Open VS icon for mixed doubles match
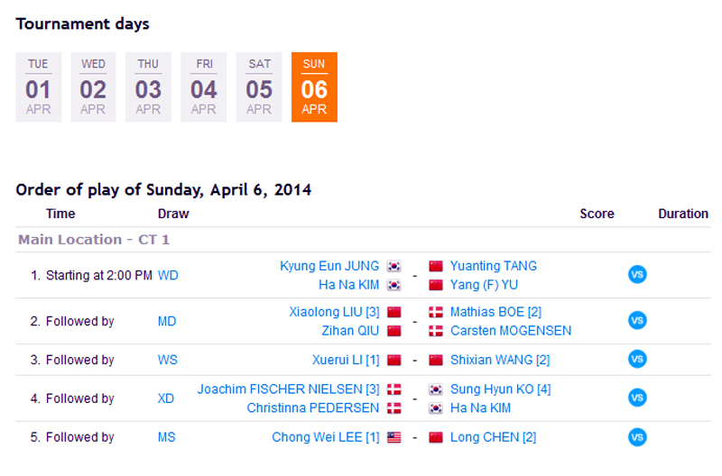Image resolution: width=722 pixels, height=476 pixels. pos(637,398)
